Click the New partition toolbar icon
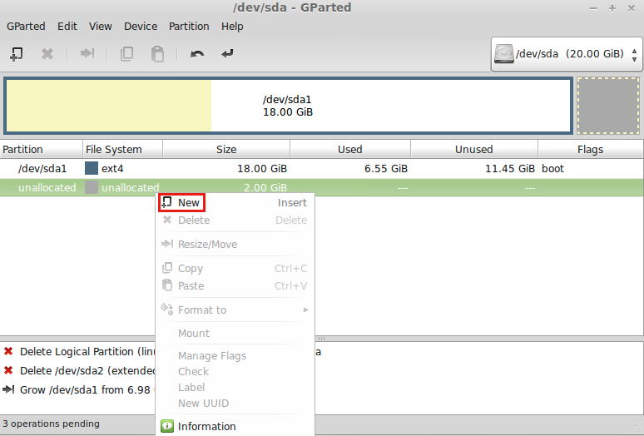 pyautogui.click(x=16, y=54)
